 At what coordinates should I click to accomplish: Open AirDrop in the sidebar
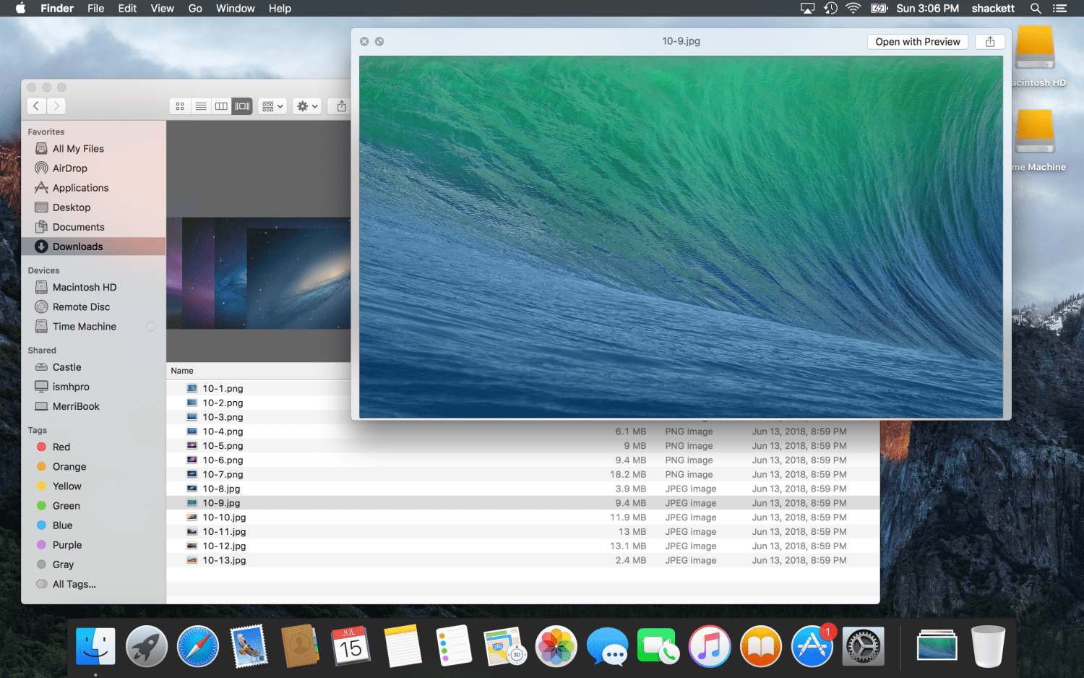69,168
